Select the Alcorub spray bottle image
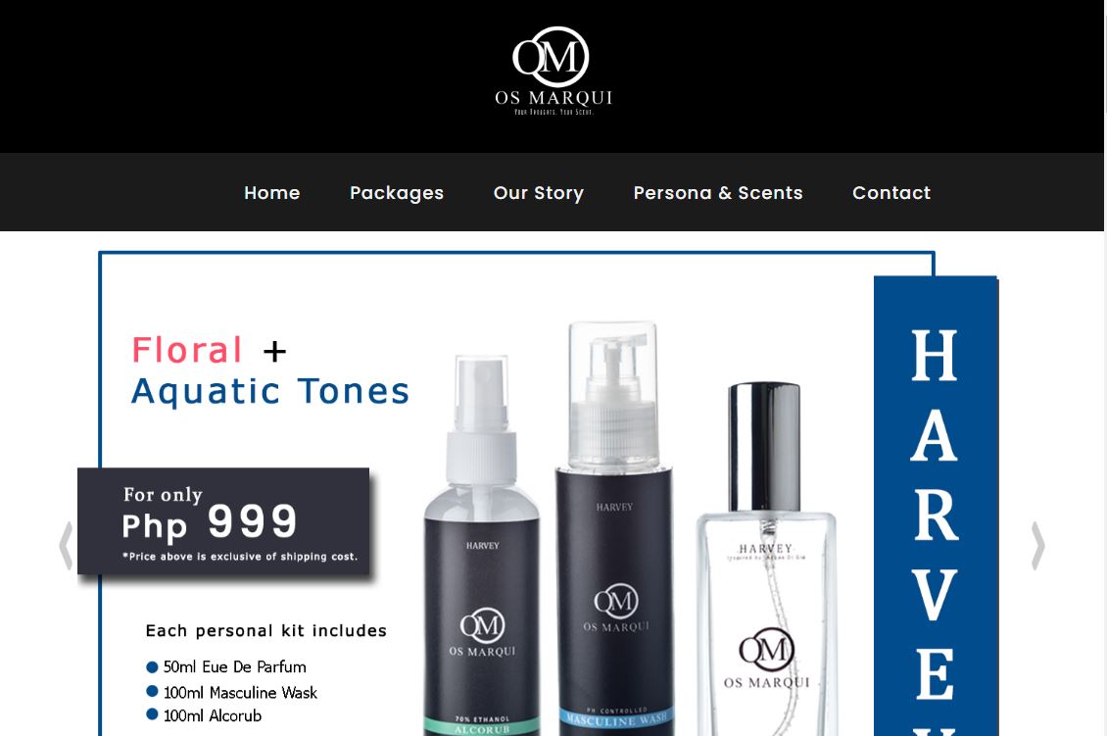This screenshot has width=1107, height=736. point(481,545)
